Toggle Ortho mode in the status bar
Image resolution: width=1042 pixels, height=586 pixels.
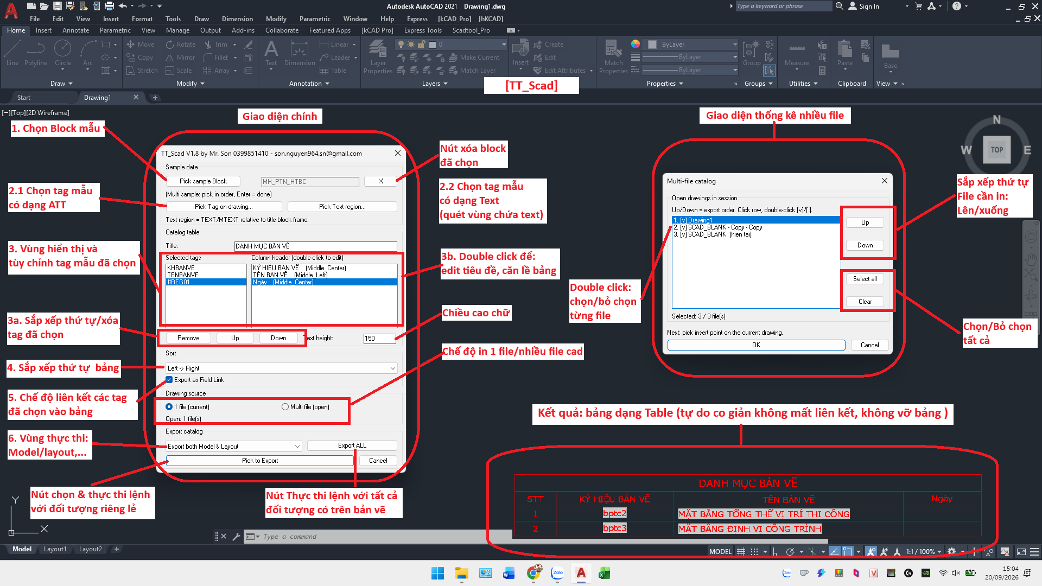point(775,552)
